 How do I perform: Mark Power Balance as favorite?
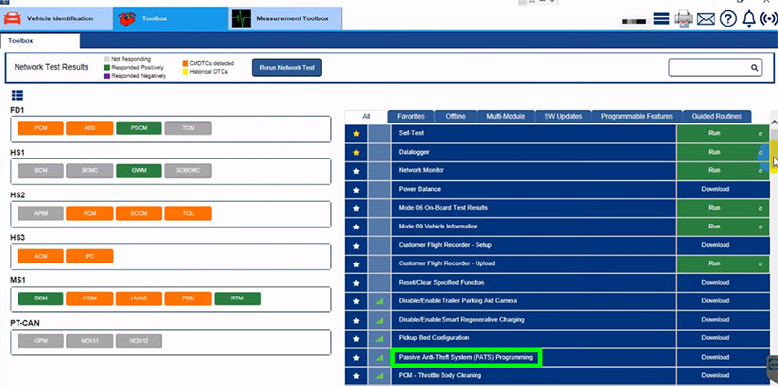(356, 189)
